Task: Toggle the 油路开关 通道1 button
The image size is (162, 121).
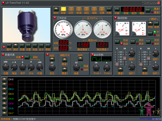Action: tap(64, 60)
